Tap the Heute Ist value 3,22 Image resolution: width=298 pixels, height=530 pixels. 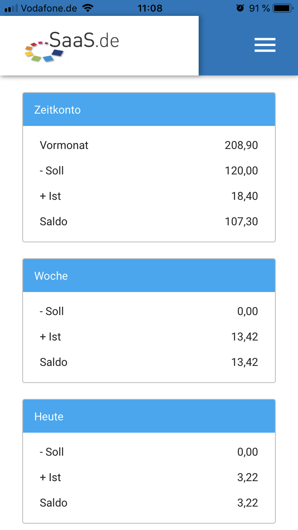click(248, 477)
